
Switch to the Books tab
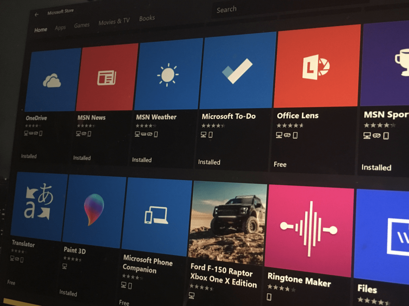point(147,19)
